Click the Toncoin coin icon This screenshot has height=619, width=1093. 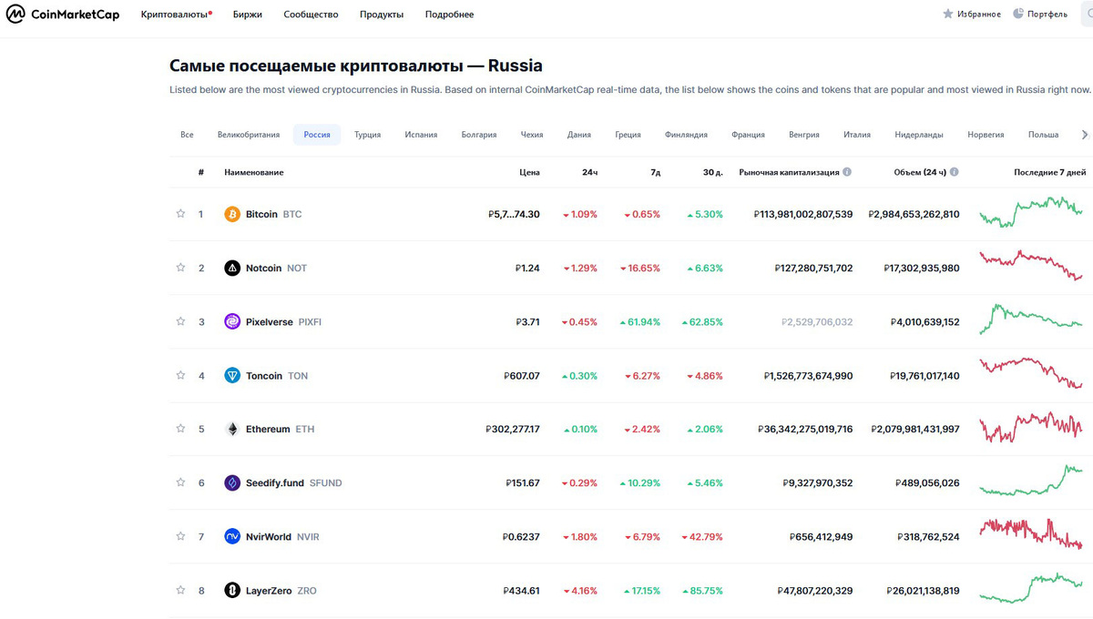point(232,376)
